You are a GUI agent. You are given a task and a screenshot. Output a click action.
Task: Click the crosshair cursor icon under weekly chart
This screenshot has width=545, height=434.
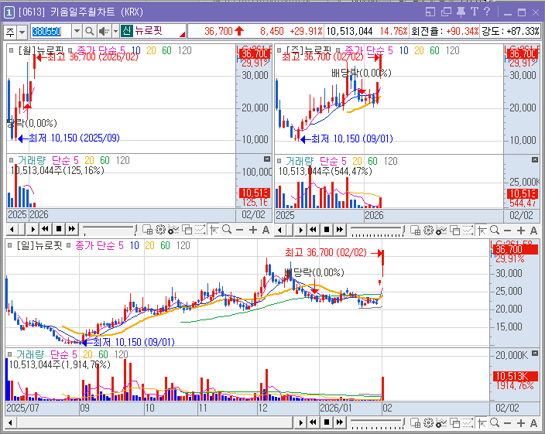click(482, 231)
